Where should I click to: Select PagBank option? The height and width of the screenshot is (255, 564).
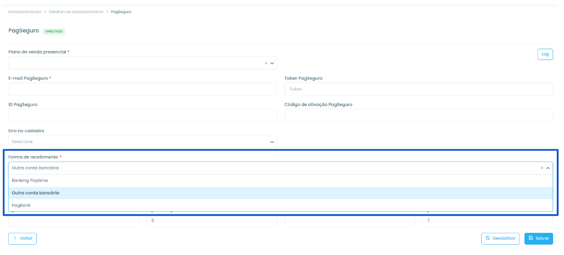[281, 205]
